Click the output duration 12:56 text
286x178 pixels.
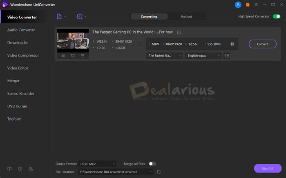pyautogui.click(x=192, y=44)
